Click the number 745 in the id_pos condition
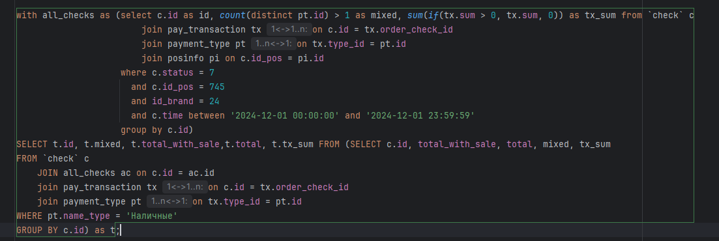Viewport: 719px width, 241px height. click(x=217, y=87)
